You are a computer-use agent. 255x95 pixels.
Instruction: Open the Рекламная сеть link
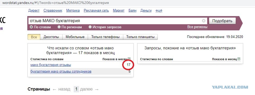pos(96,11)
